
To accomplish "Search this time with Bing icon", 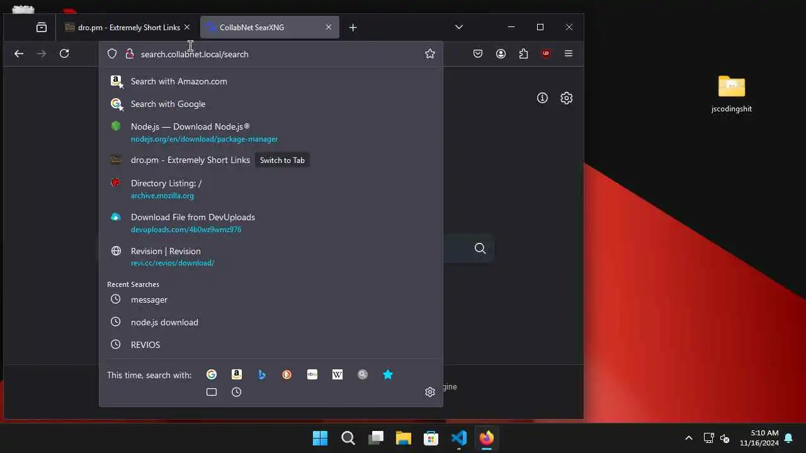I will click(262, 374).
